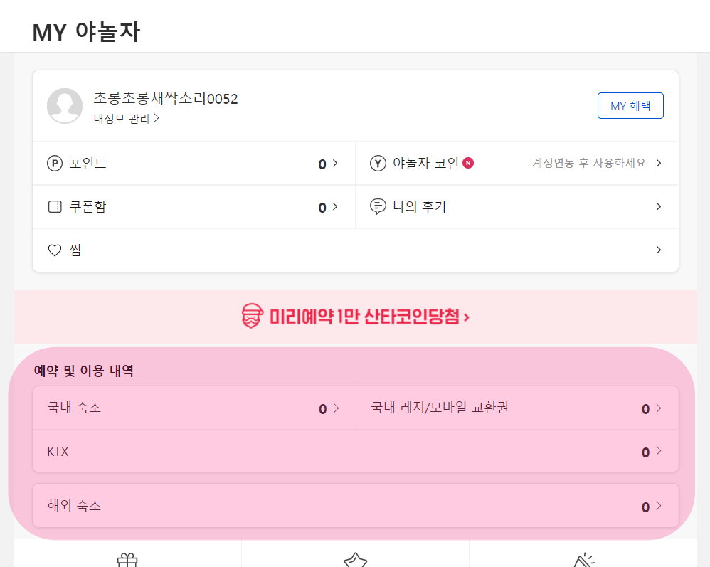
Task: Expand the 나의 후기 row chevron
Action: tap(659, 206)
